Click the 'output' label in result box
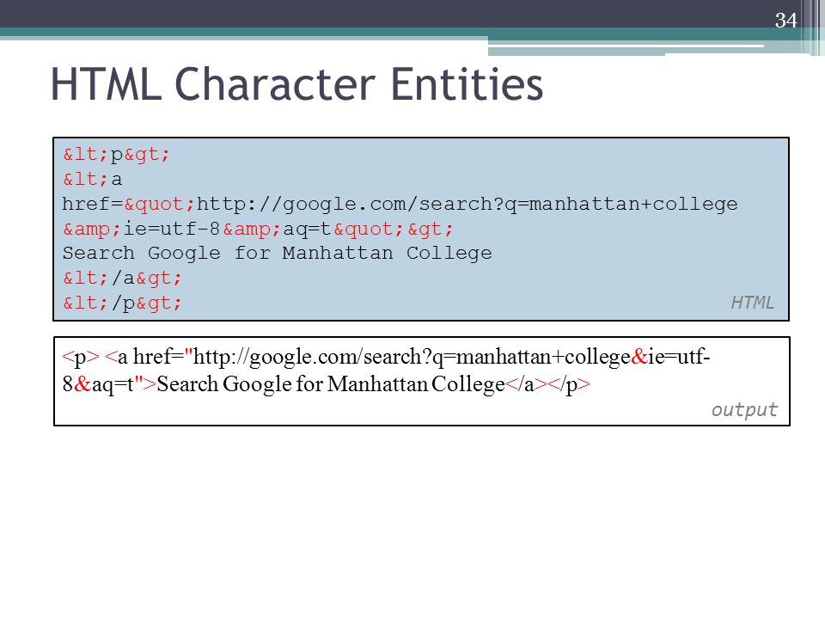The height and width of the screenshot is (619, 825). tap(744, 409)
